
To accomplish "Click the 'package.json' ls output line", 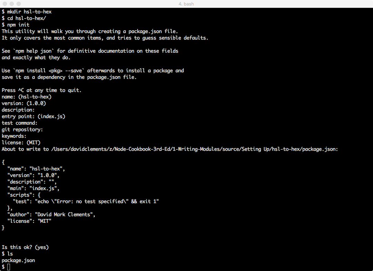I will [x=18, y=260].
